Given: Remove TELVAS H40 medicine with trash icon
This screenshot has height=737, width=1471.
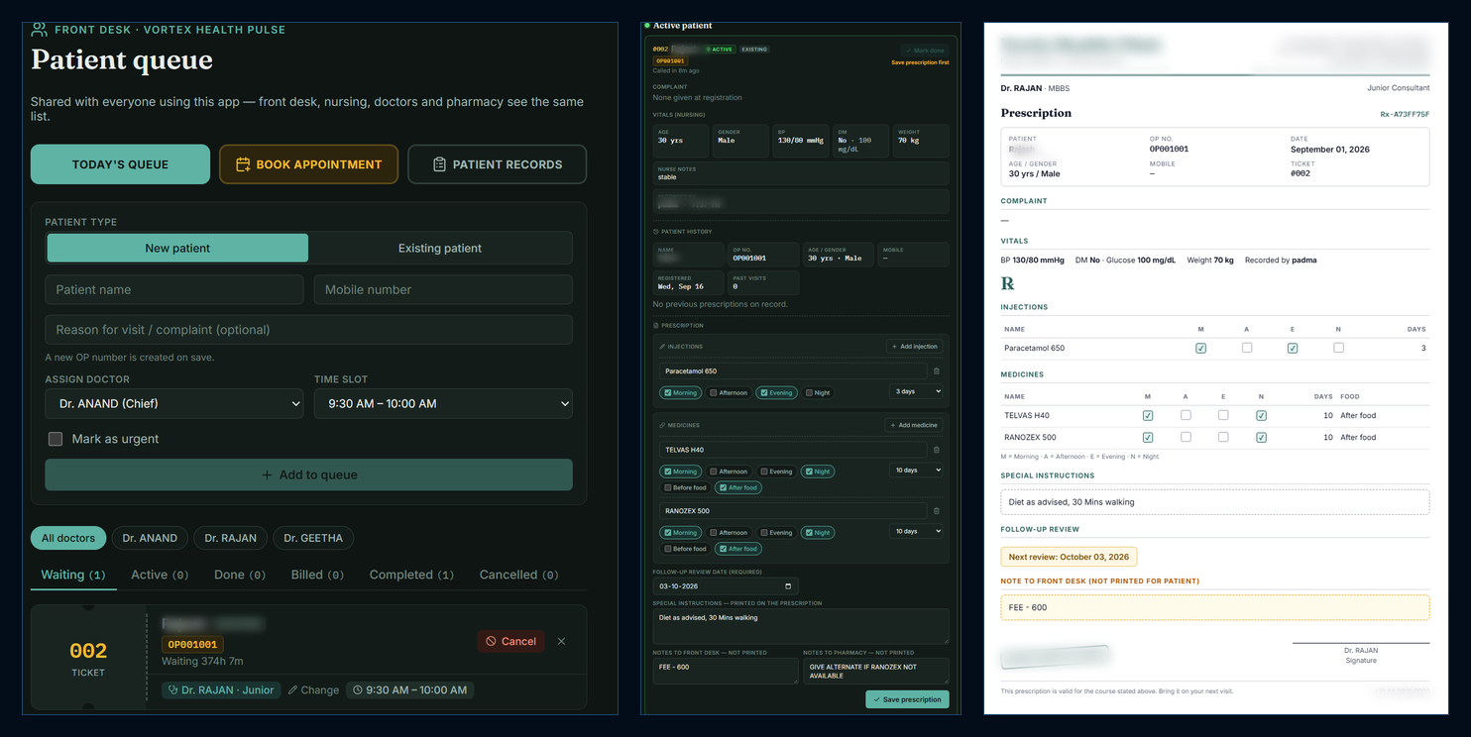Looking at the screenshot, I should pos(937,450).
